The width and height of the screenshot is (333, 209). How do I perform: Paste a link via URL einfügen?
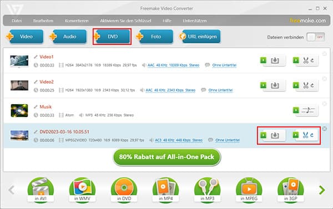(200, 37)
